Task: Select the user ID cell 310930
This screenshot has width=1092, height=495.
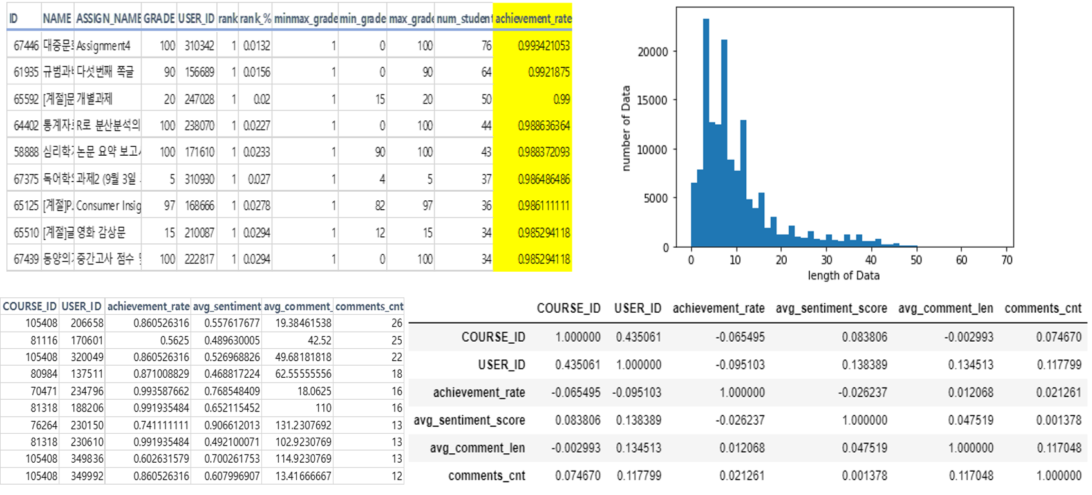Action: 199,179
